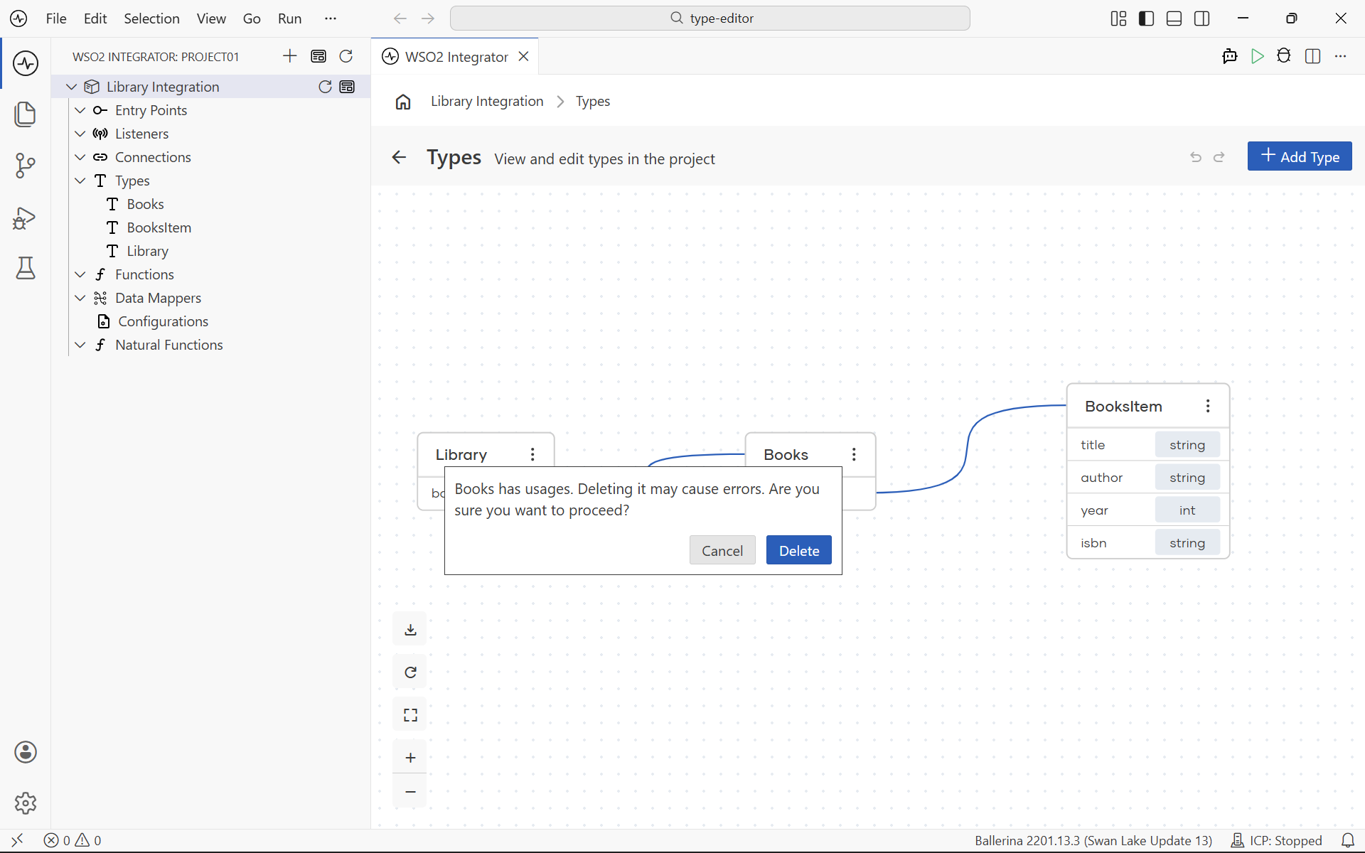Toggle the secondary side bar layout icon
The height and width of the screenshot is (853, 1365).
[1202, 18]
